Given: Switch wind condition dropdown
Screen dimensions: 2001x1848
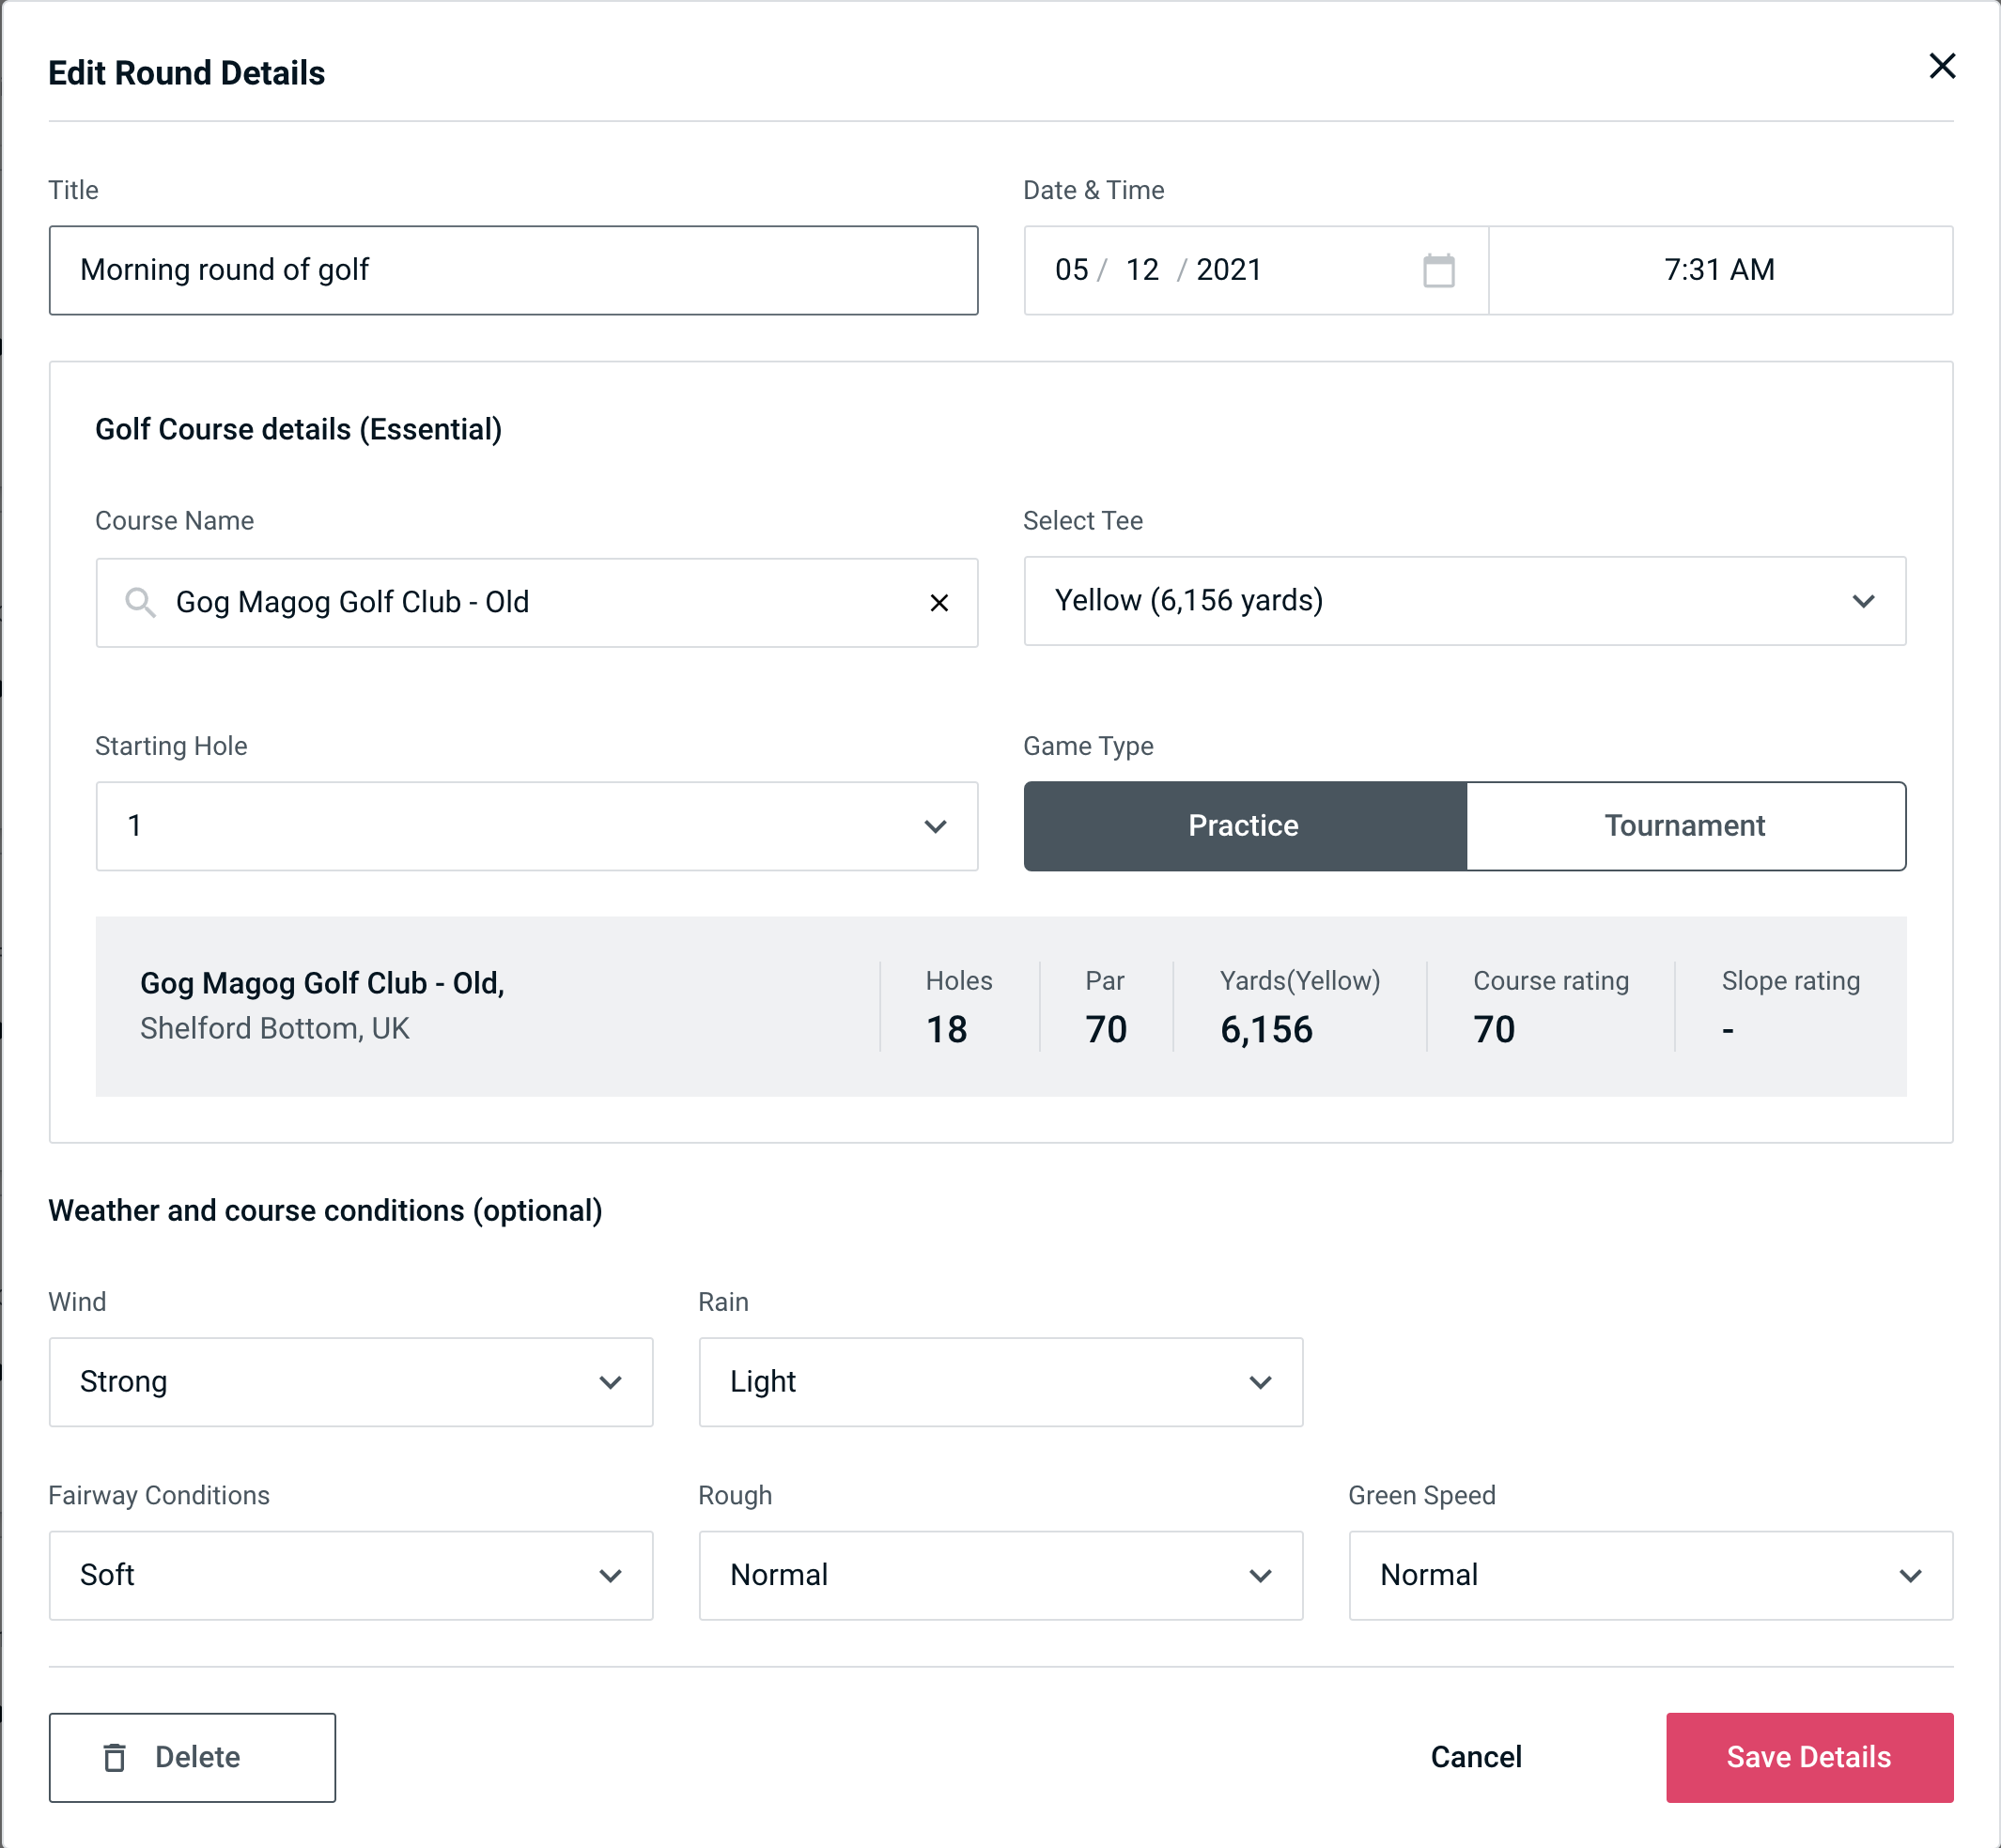Looking at the screenshot, I should pyautogui.click(x=349, y=1381).
